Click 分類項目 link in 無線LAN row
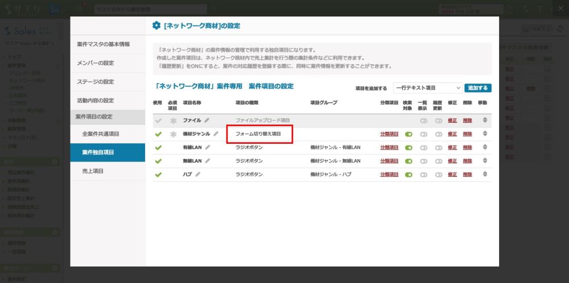The image size is (569, 283). [389, 161]
